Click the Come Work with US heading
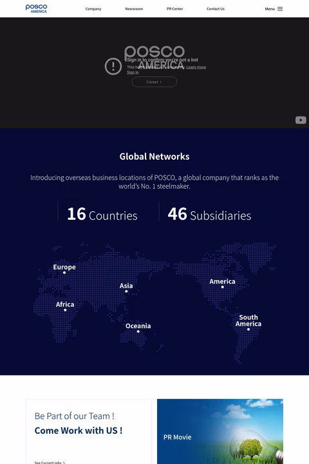309x464 pixels. click(x=79, y=430)
